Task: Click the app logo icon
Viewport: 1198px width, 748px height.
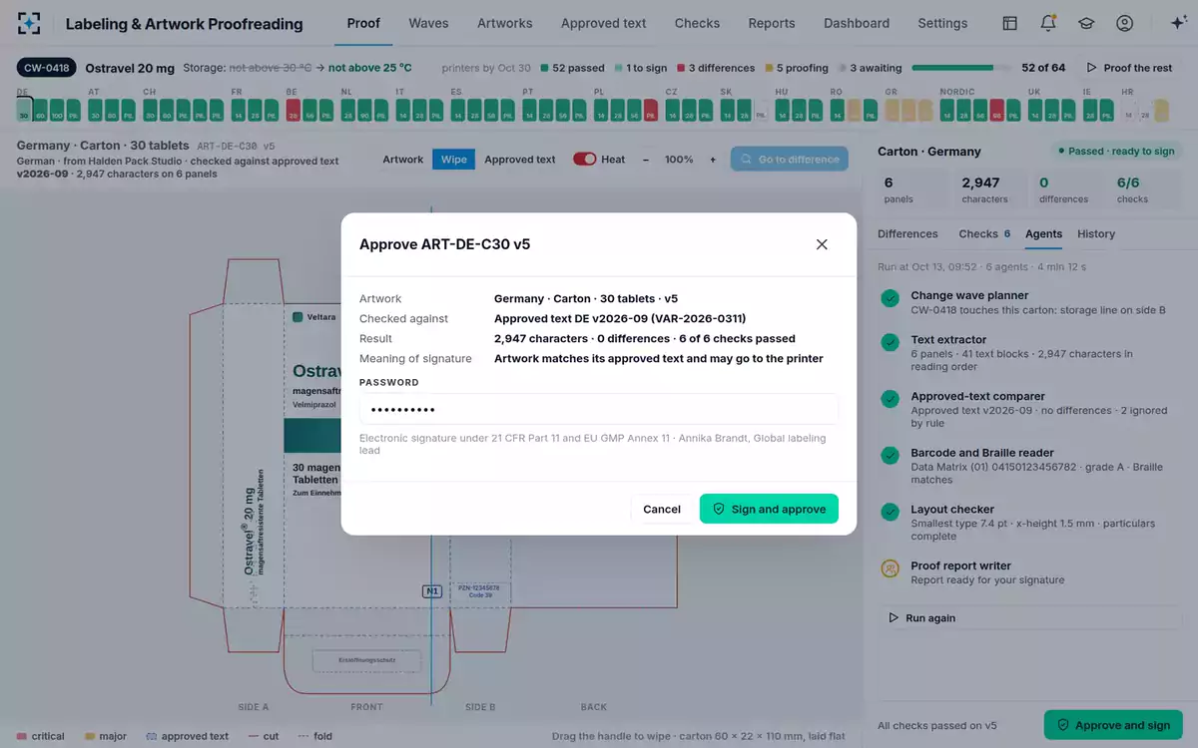Action: click(29, 23)
